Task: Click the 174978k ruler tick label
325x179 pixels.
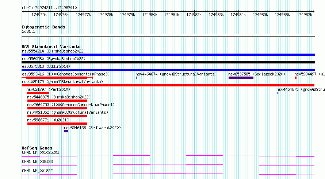Action: pyautogui.click(x=106, y=15)
